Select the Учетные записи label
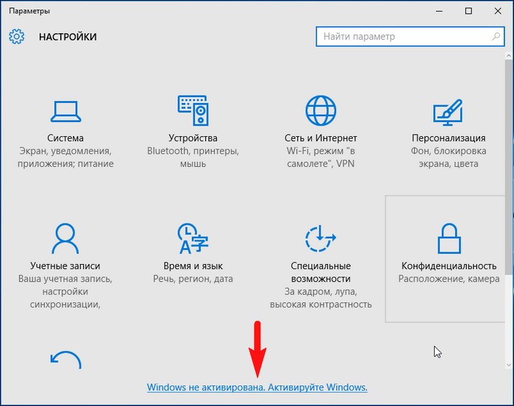 click(x=65, y=266)
